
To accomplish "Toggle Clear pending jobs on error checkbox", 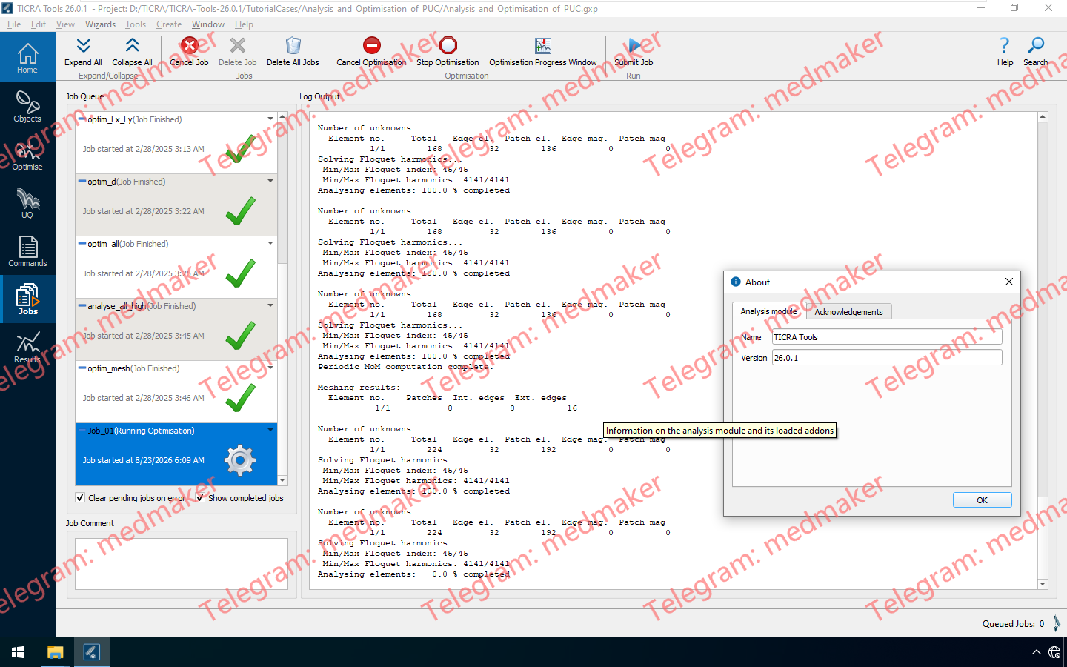I will 80,498.
